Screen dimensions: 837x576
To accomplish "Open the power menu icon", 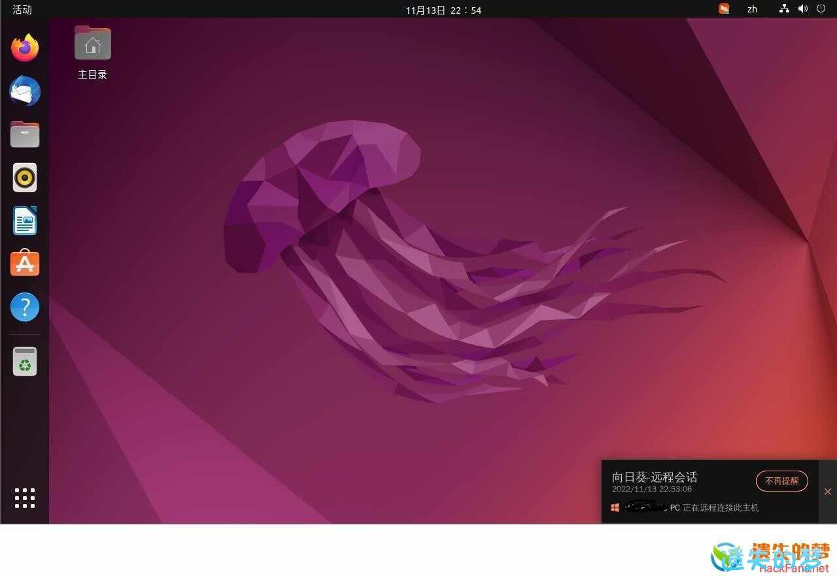I will 821,9.
